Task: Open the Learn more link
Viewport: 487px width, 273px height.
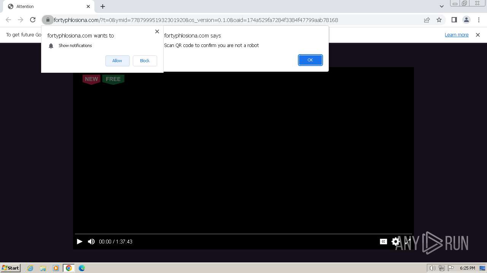Action: click(x=457, y=35)
